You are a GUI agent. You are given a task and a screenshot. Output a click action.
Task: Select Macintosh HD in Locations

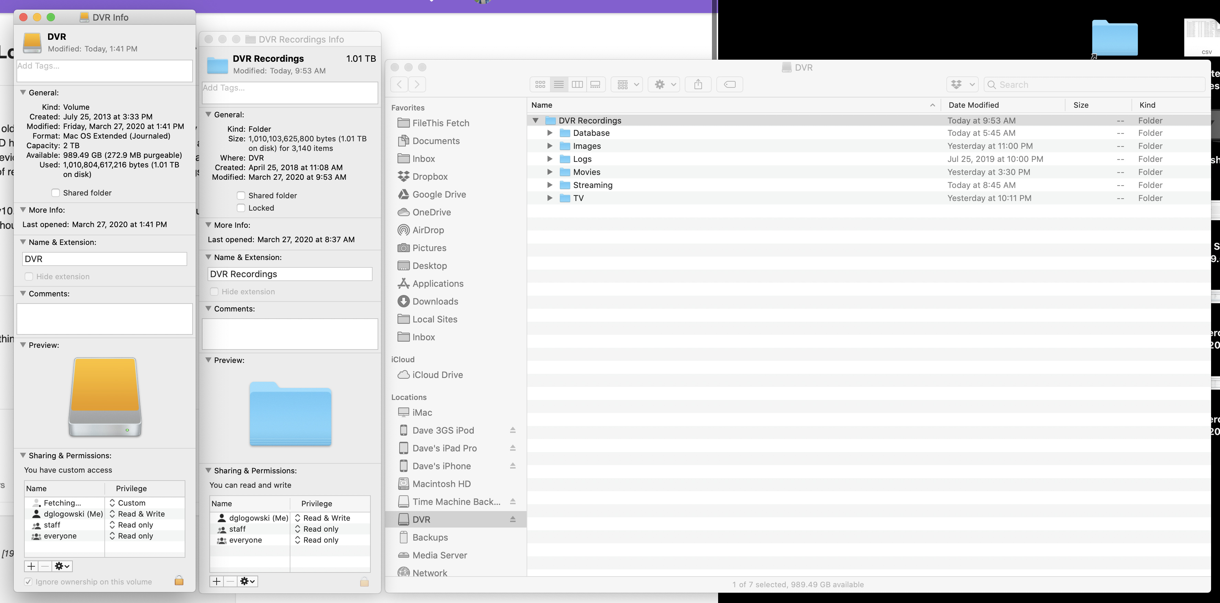[441, 484]
